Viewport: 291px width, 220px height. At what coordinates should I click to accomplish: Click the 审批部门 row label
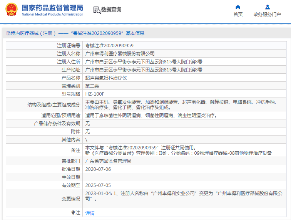tap(71, 161)
